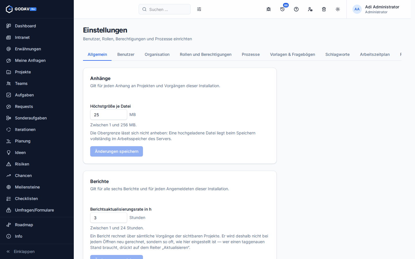Open the Adi Administrator profile menu

376,9
